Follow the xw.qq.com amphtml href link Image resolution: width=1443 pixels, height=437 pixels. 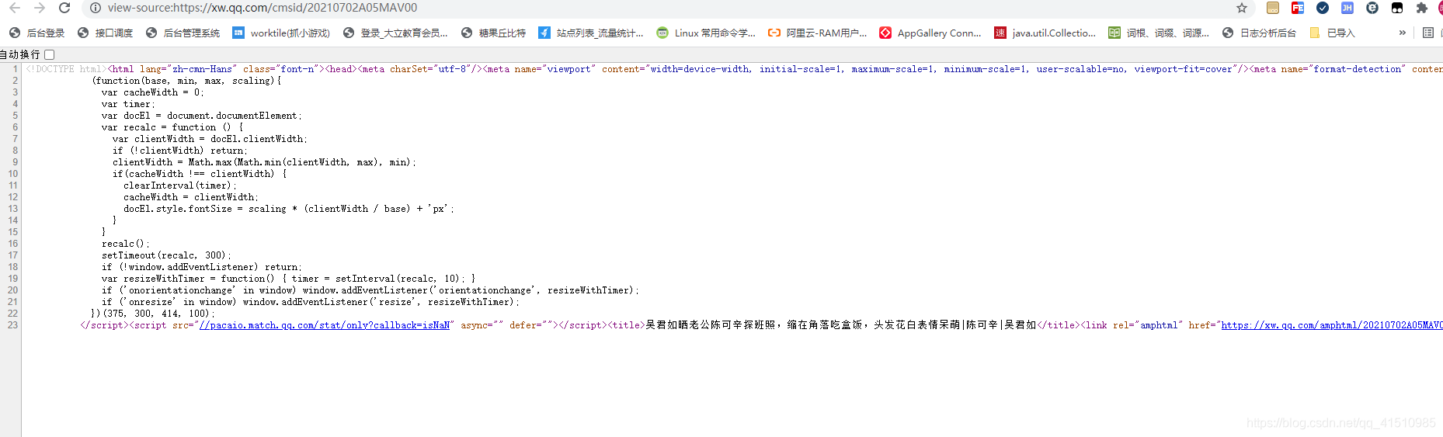tap(1332, 325)
